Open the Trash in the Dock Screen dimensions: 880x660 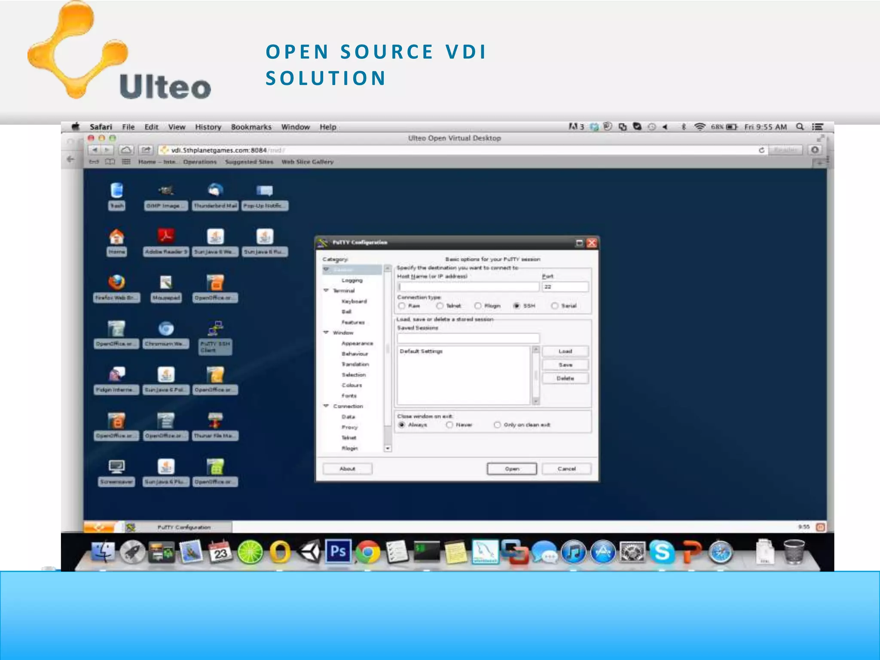tap(794, 552)
